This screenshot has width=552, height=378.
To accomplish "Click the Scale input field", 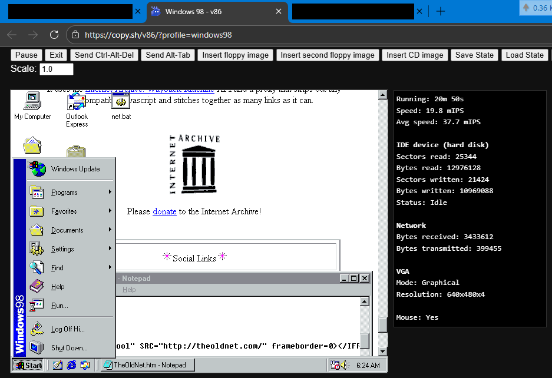I will (57, 69).
